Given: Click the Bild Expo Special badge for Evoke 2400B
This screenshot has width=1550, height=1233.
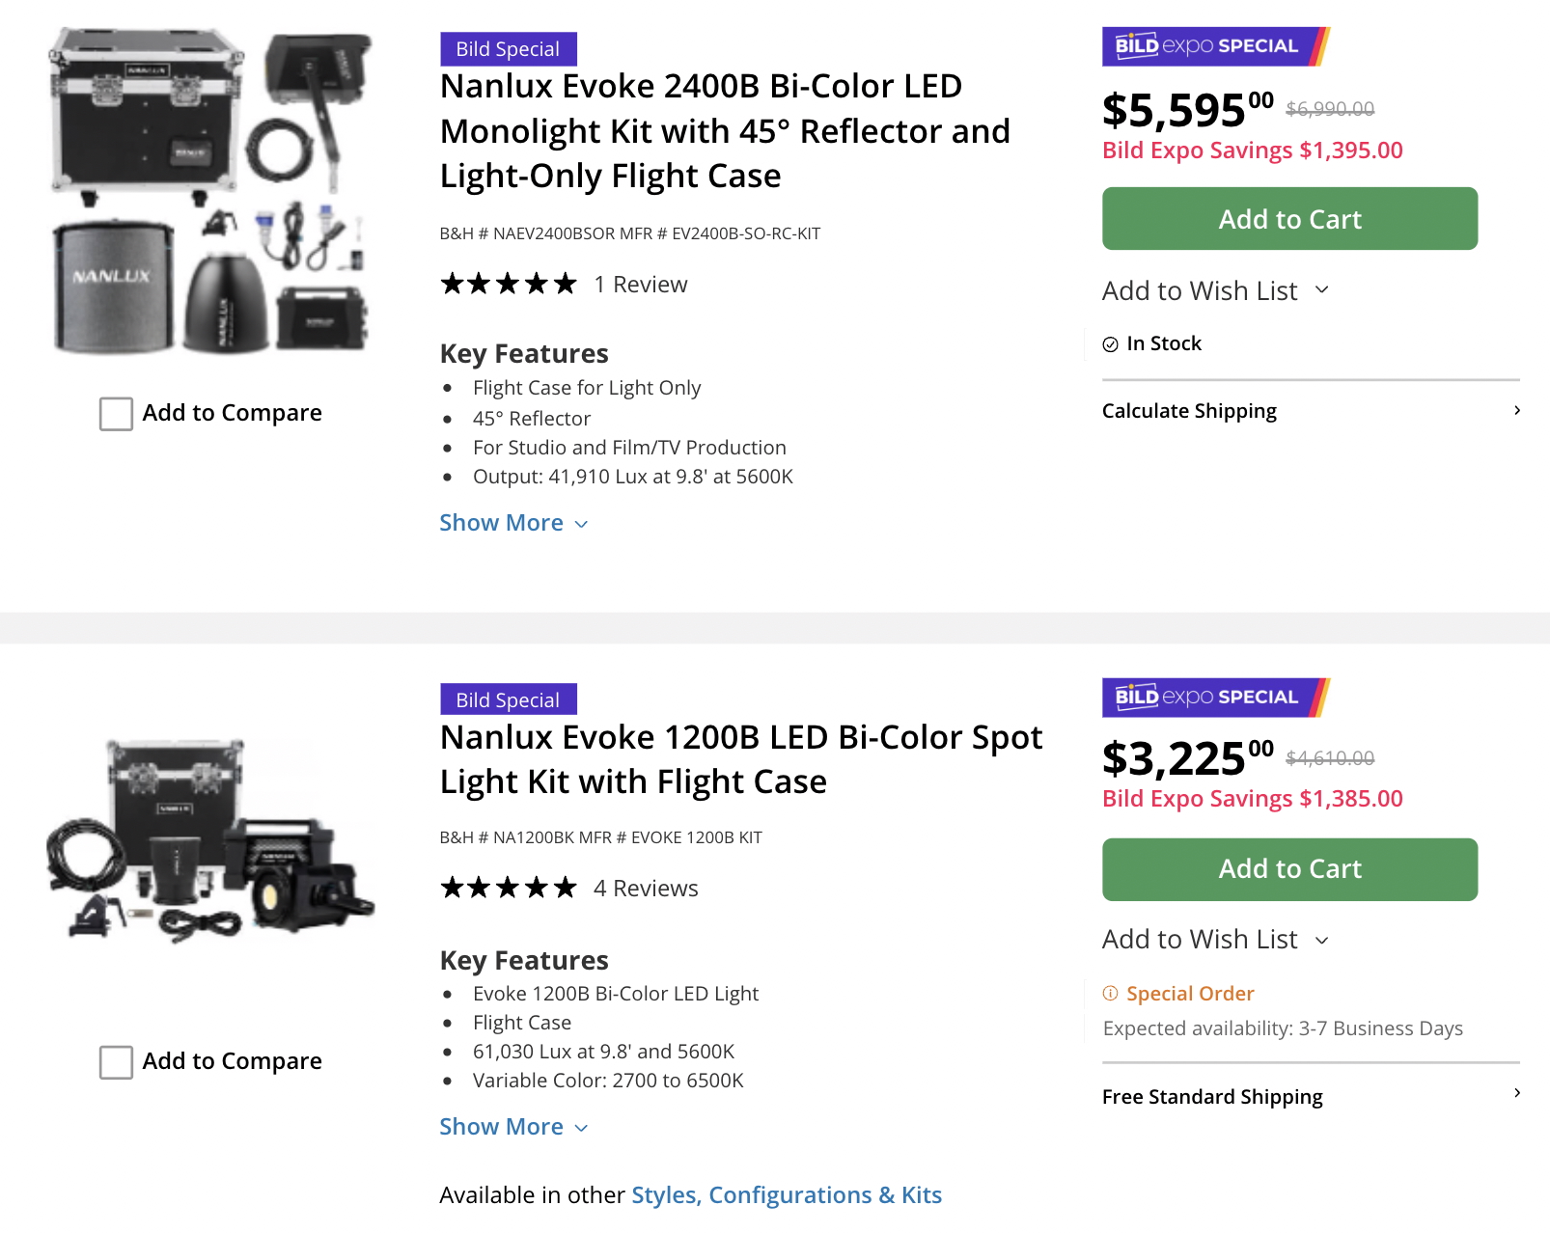Looking at the screenshot, I should click(x=1215, y=46).
